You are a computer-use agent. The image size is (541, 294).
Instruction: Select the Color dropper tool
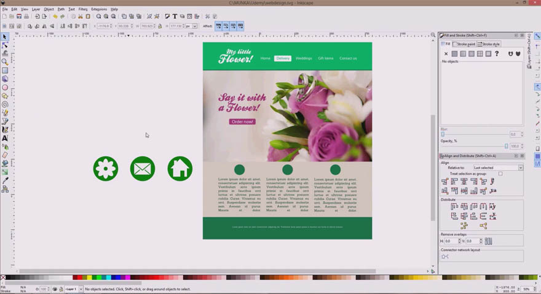[5, 180]
